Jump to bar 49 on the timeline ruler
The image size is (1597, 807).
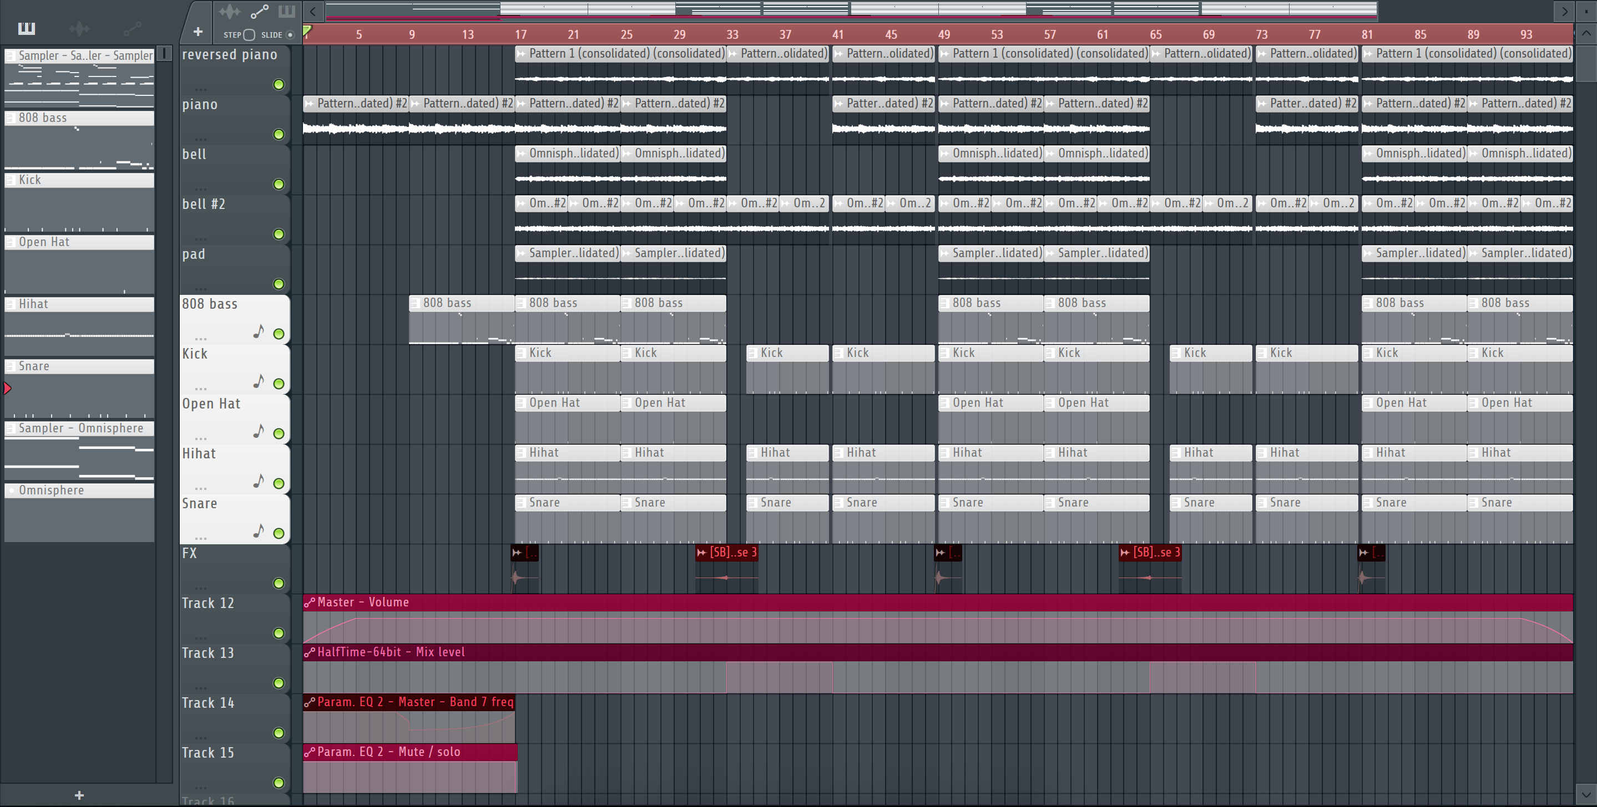943,35
